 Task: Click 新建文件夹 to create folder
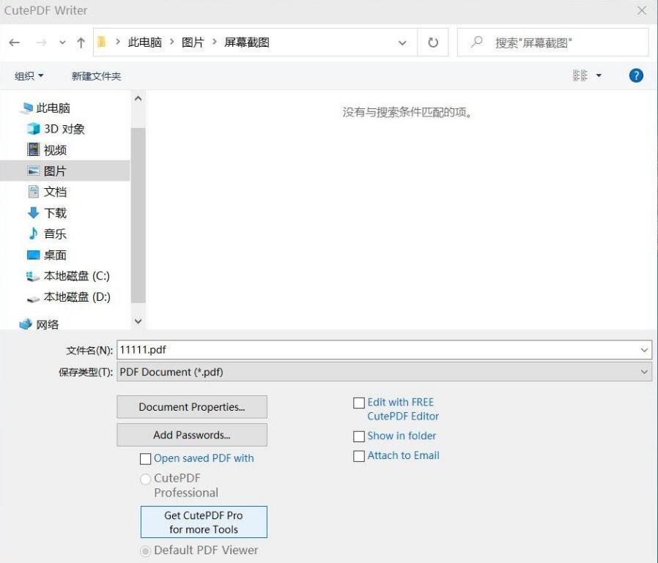(x=96, y=76)
